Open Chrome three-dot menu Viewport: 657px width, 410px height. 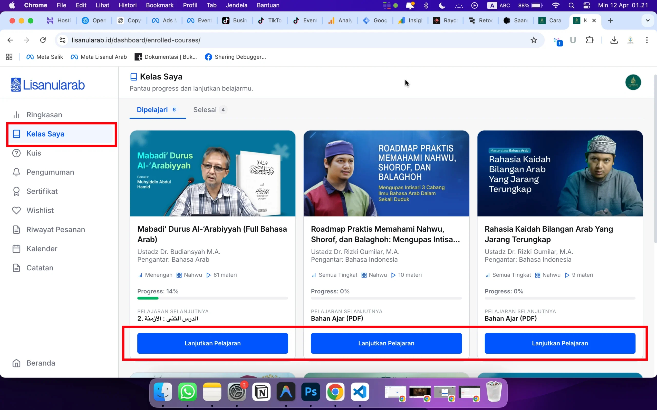[x=647, y=40]
